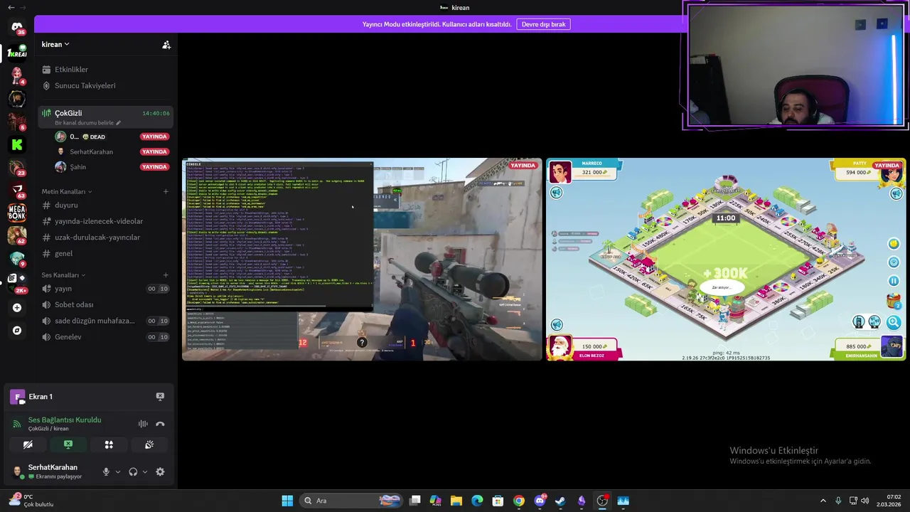This screenshot has width=910, height=512.
Task: Open OBS Studio from taskbar
Action: tap(602, 501)
